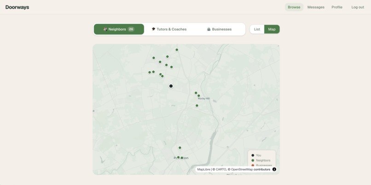The height and width of the screenshot is (185, 371).
Task: Switch to Map view
Action: point(272,29)
